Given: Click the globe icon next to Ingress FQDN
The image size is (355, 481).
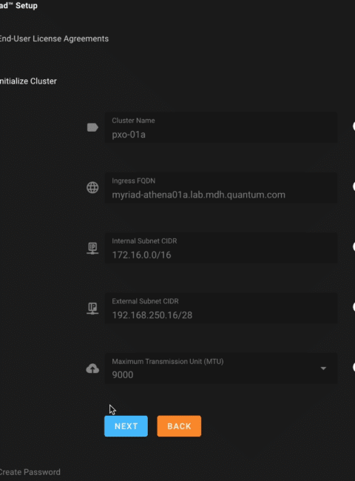Looking at the screenshot, I should (x=92, y=187).
